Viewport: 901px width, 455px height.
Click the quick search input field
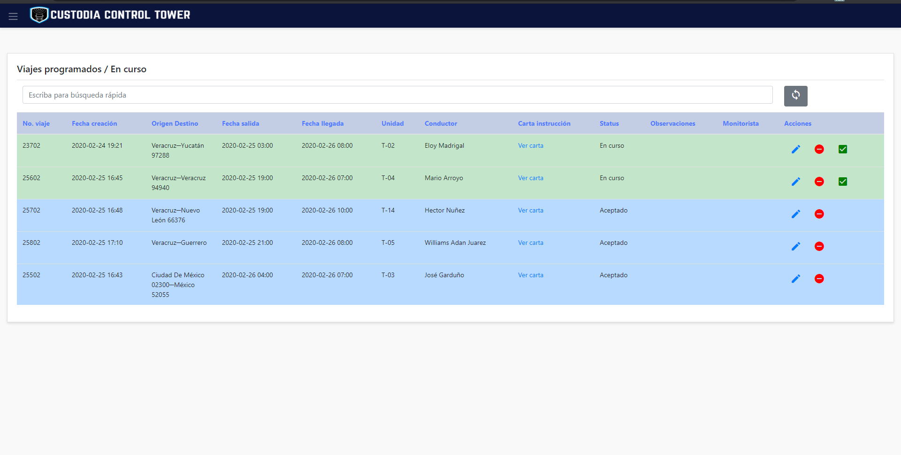[x=397, y=95]
